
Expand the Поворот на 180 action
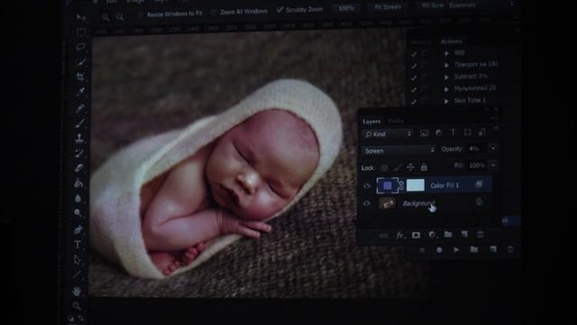tap(447, 65)
